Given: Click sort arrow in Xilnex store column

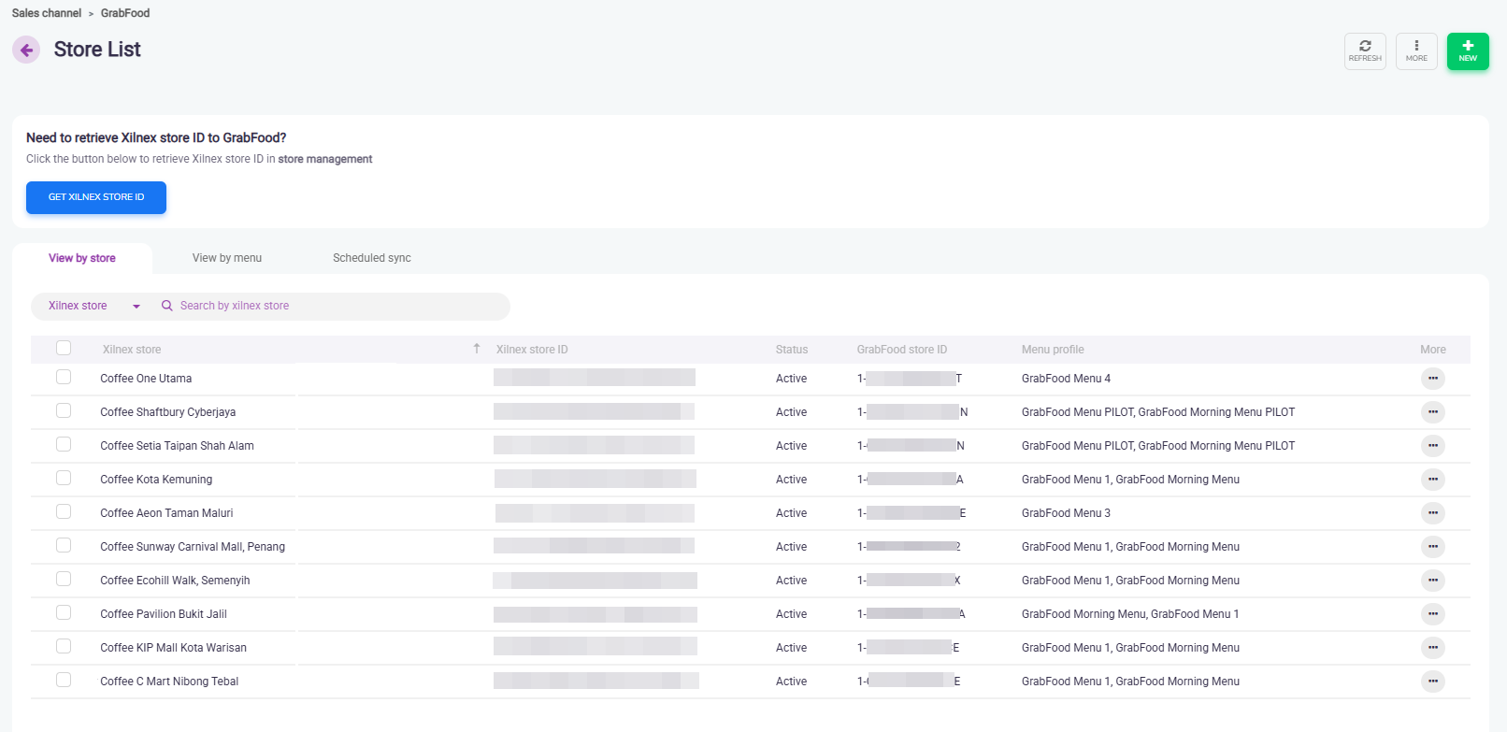Looking at the screenshot, I should pyautogui.click(x=477, y=349).
